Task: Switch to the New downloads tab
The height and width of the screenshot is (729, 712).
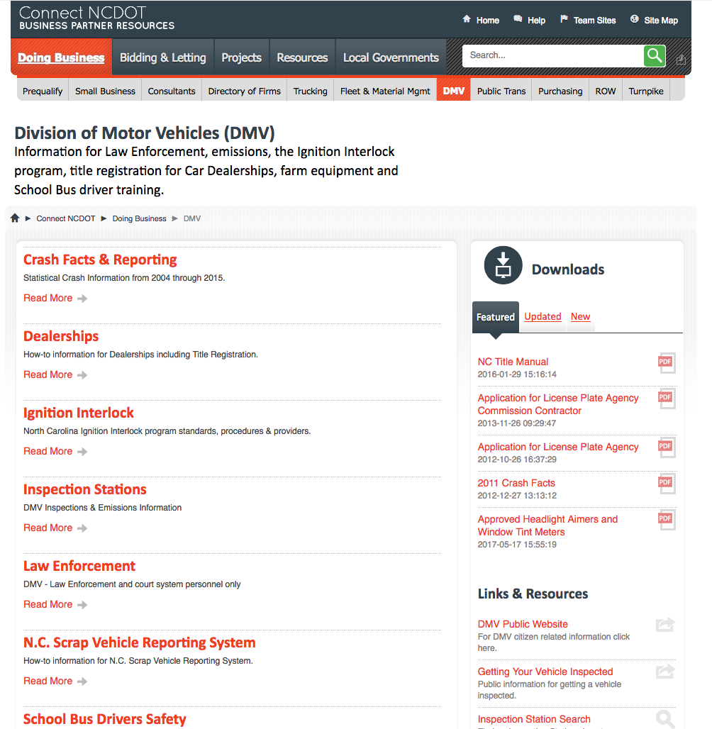Action: pyautogui.click(x=580, y=317)
